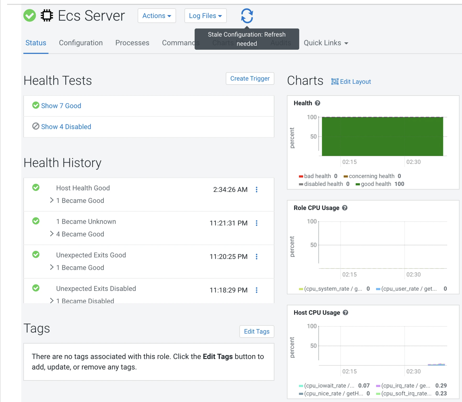Click the Create Trigger button
This screenshot has width=462, height=402.
tap(250, 79)
